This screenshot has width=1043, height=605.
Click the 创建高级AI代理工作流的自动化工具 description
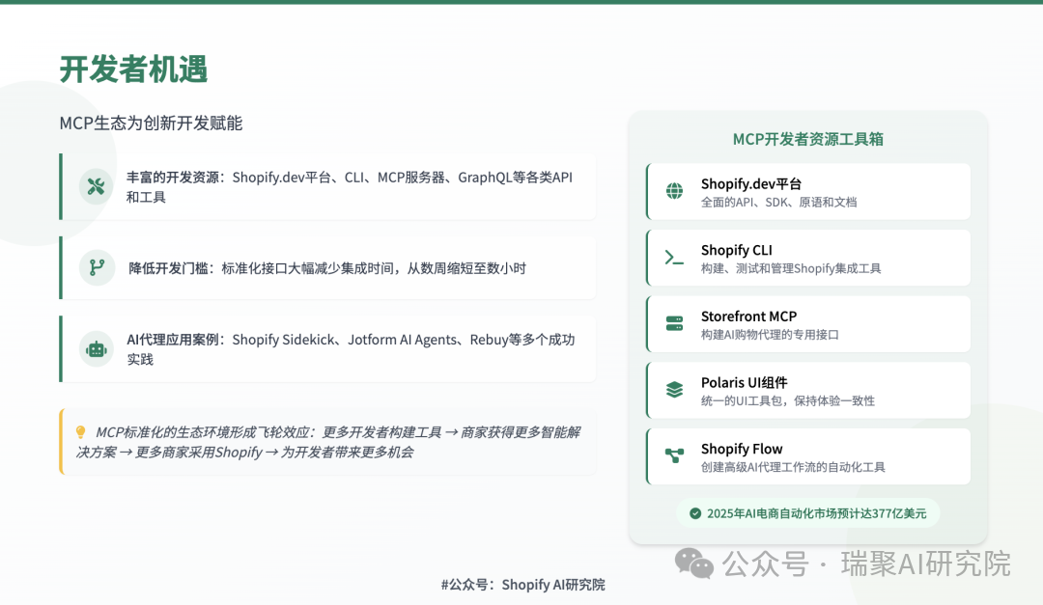[793, 467]
